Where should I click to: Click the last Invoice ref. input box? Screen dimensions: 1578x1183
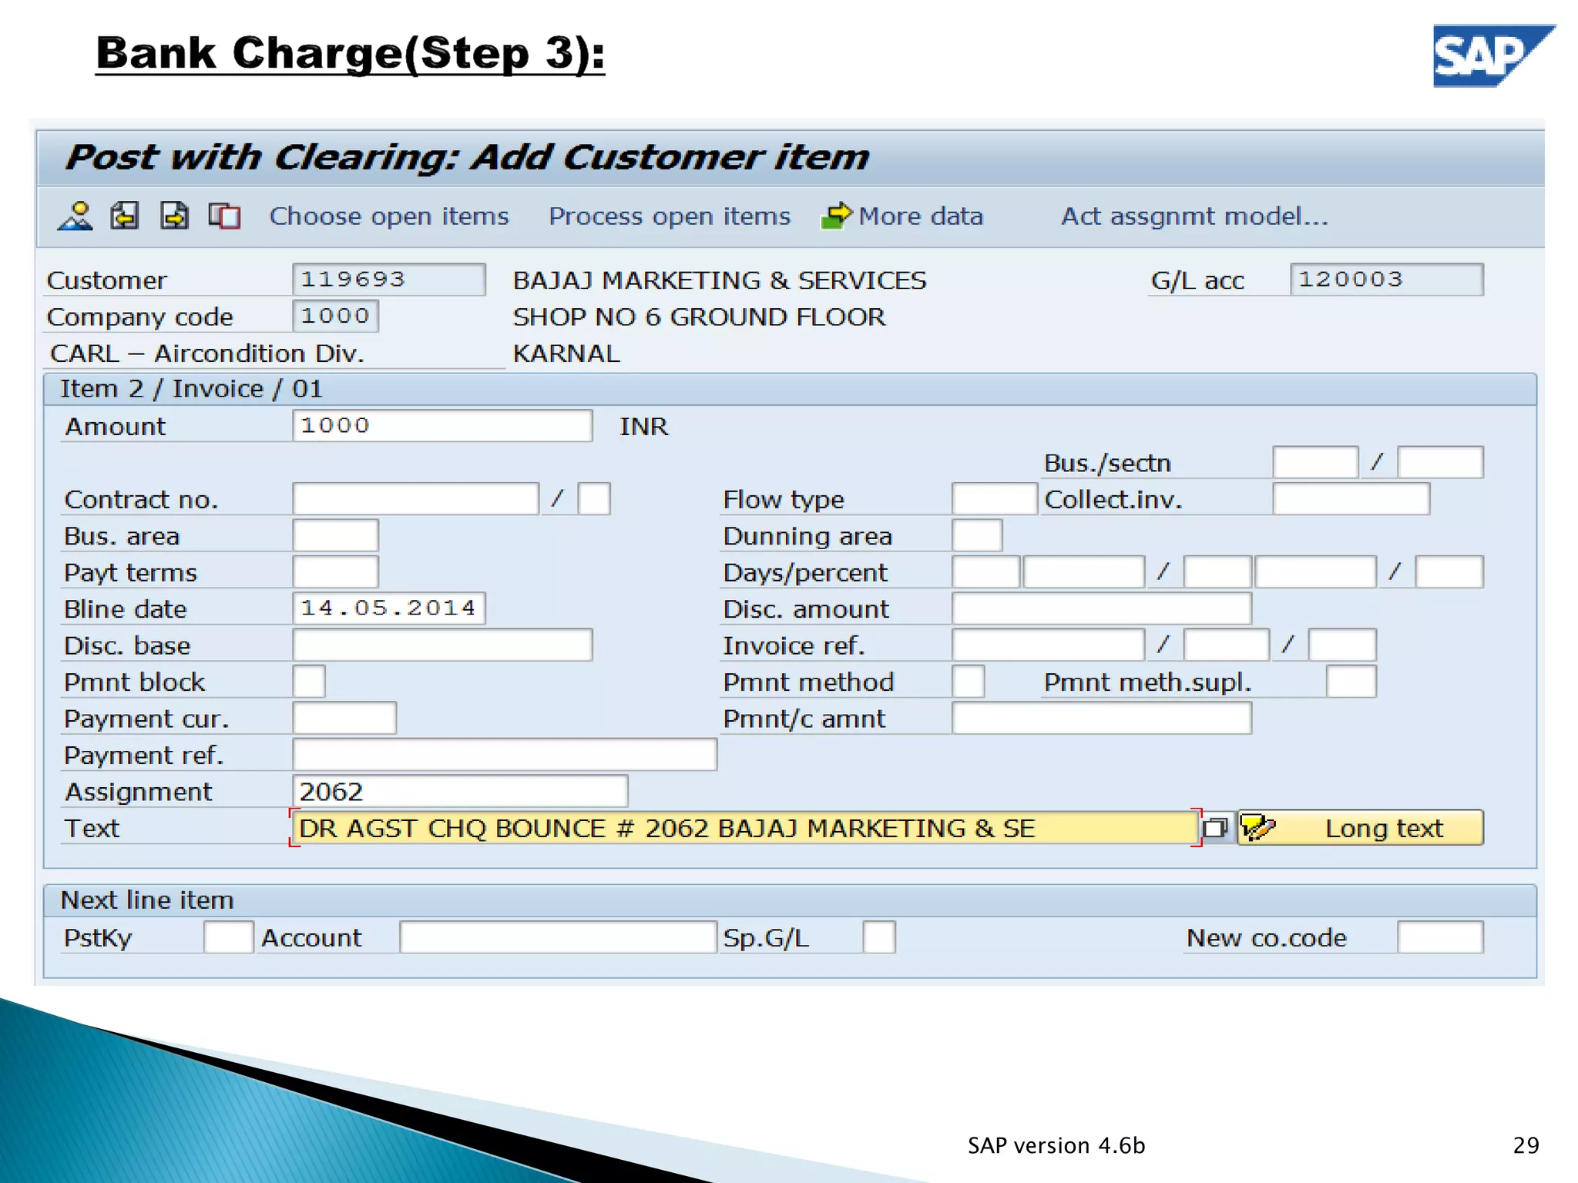[x=1342, y=645]
